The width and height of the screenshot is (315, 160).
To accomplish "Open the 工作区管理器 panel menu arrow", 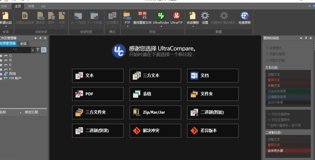I will 36,38.
